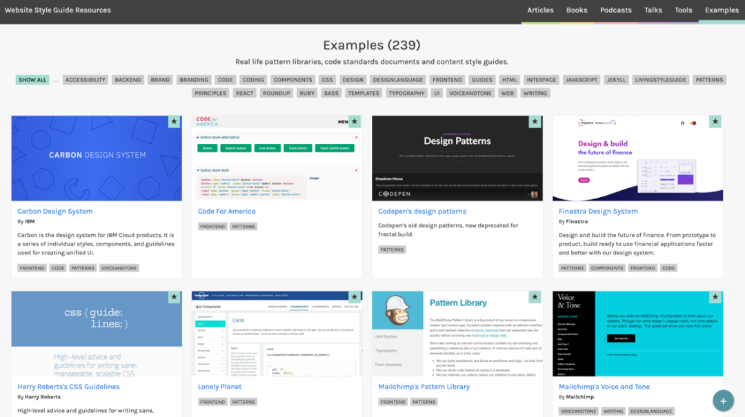Click CODE tag on Carbon Design System card

[x=58, y=268]
